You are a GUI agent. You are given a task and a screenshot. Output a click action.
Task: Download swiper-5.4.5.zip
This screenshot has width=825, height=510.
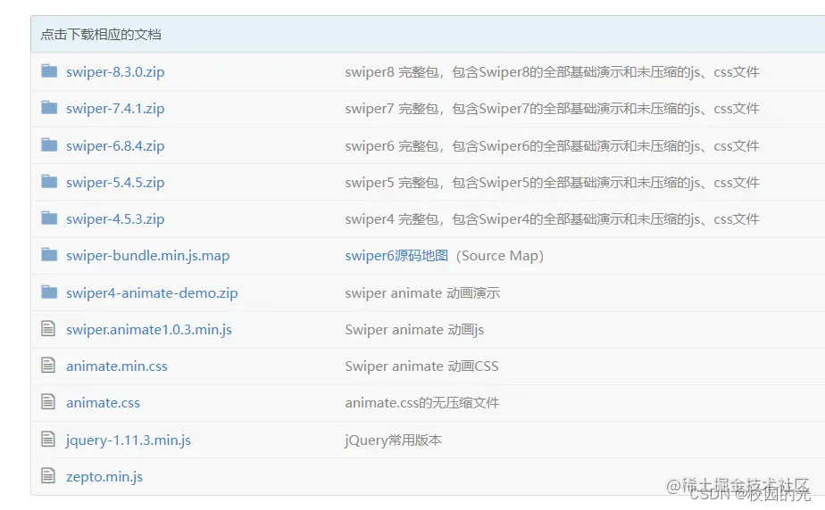[115, 182]
